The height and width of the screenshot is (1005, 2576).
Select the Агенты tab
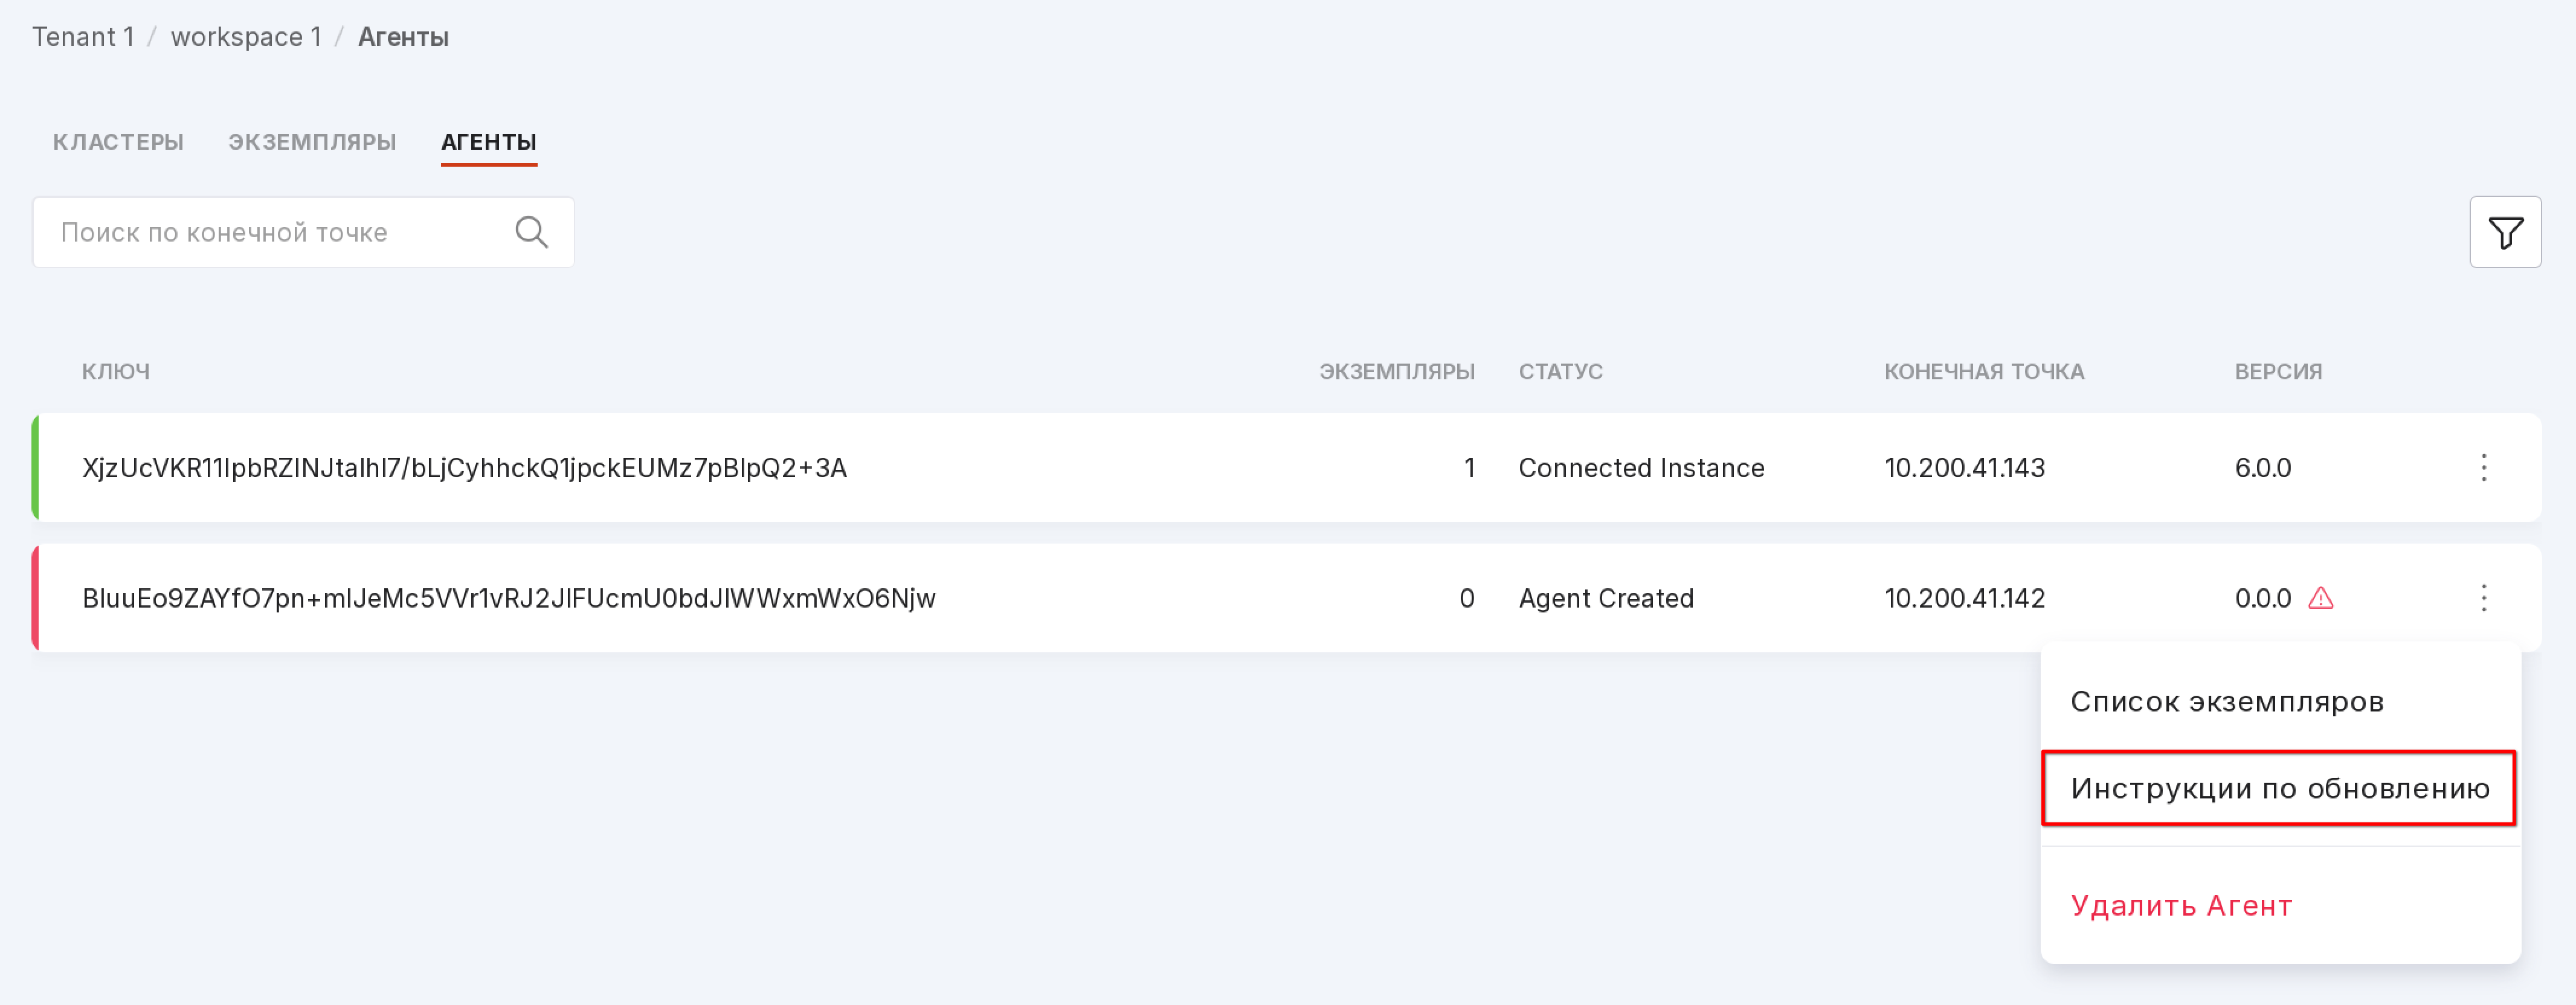point(488,142)
